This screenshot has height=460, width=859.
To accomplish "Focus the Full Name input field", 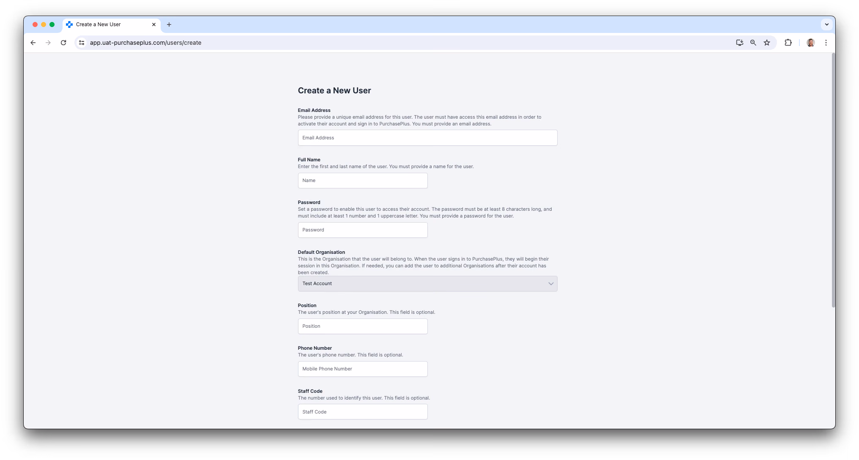I will (363, 180).
